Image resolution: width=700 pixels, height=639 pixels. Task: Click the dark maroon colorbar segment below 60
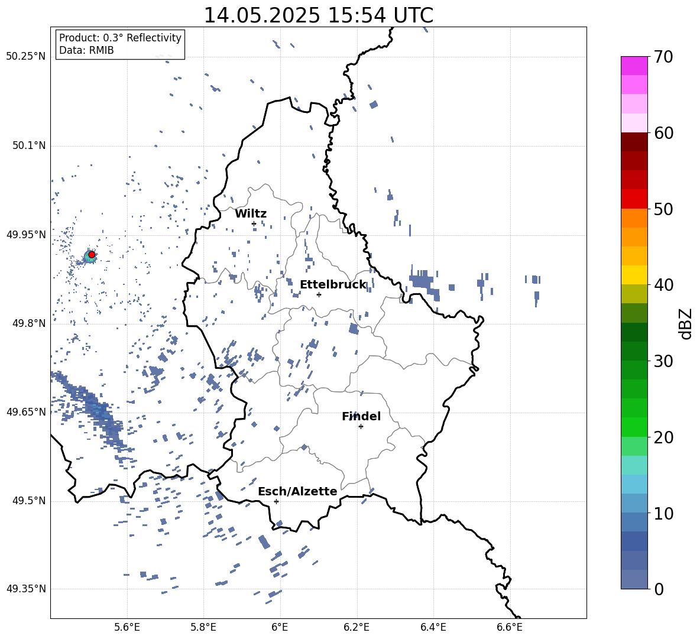point(634,142)
